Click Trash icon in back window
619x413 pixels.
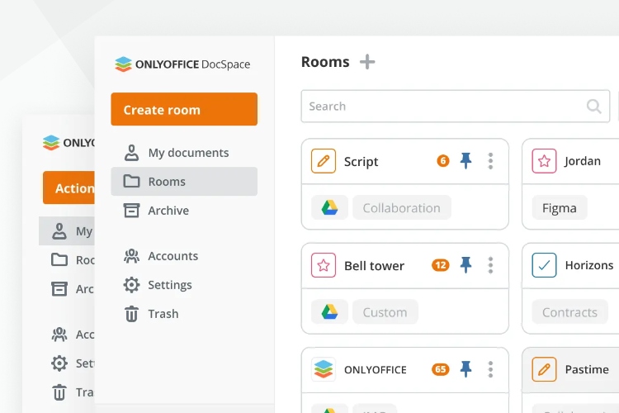click(x=59, y=392)
